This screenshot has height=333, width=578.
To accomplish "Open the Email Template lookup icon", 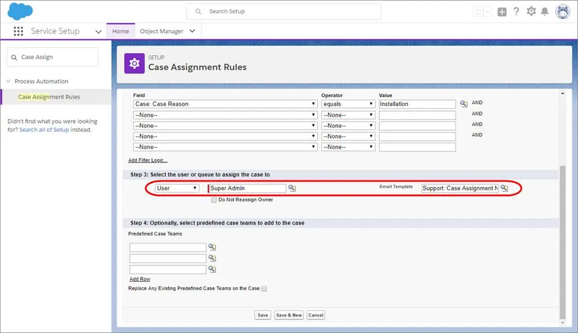I will point(504,188).
